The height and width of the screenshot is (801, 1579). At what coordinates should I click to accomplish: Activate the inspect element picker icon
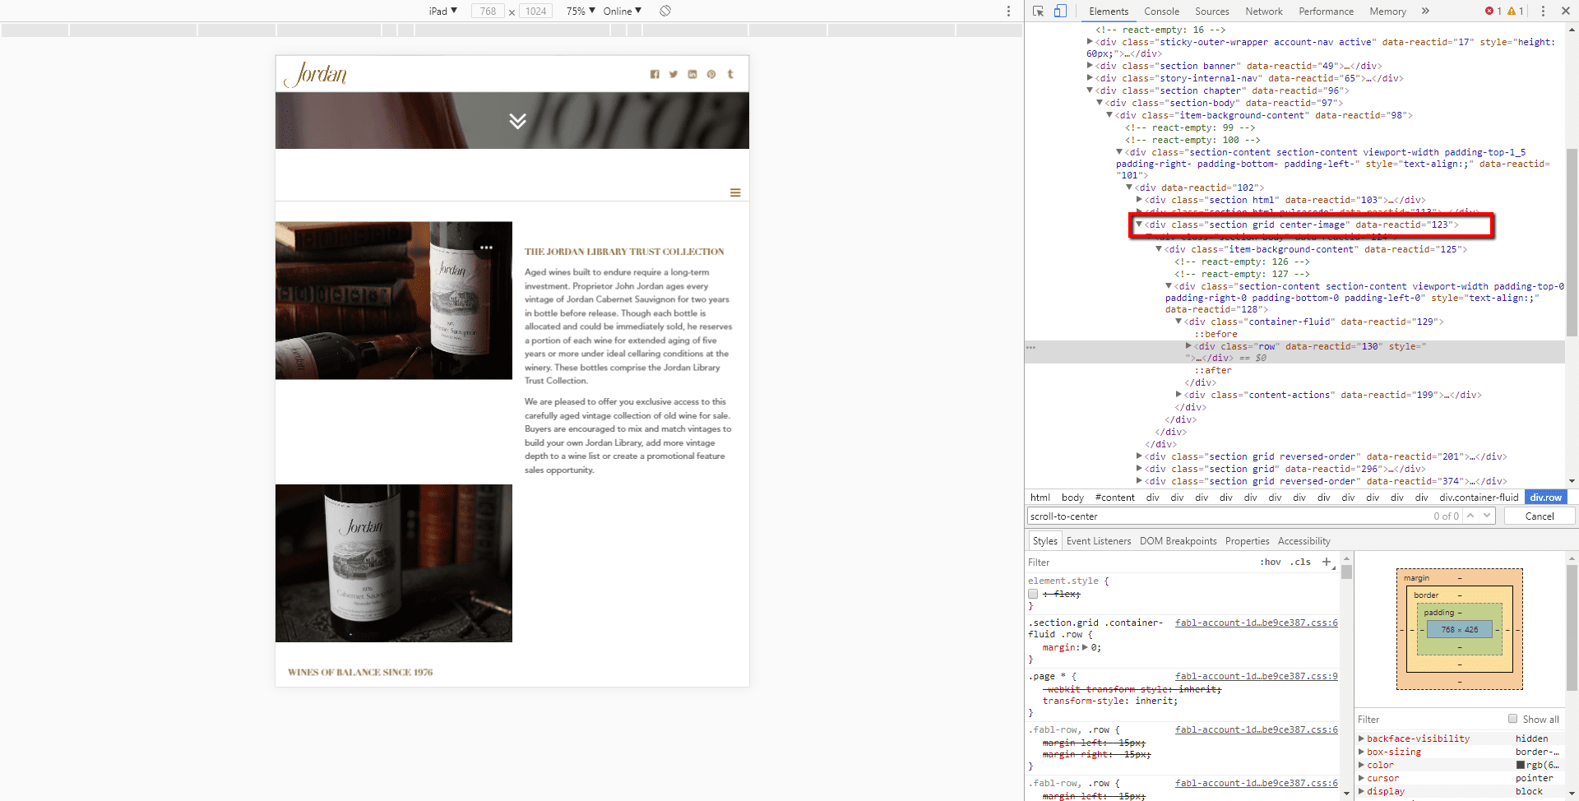1038,12
